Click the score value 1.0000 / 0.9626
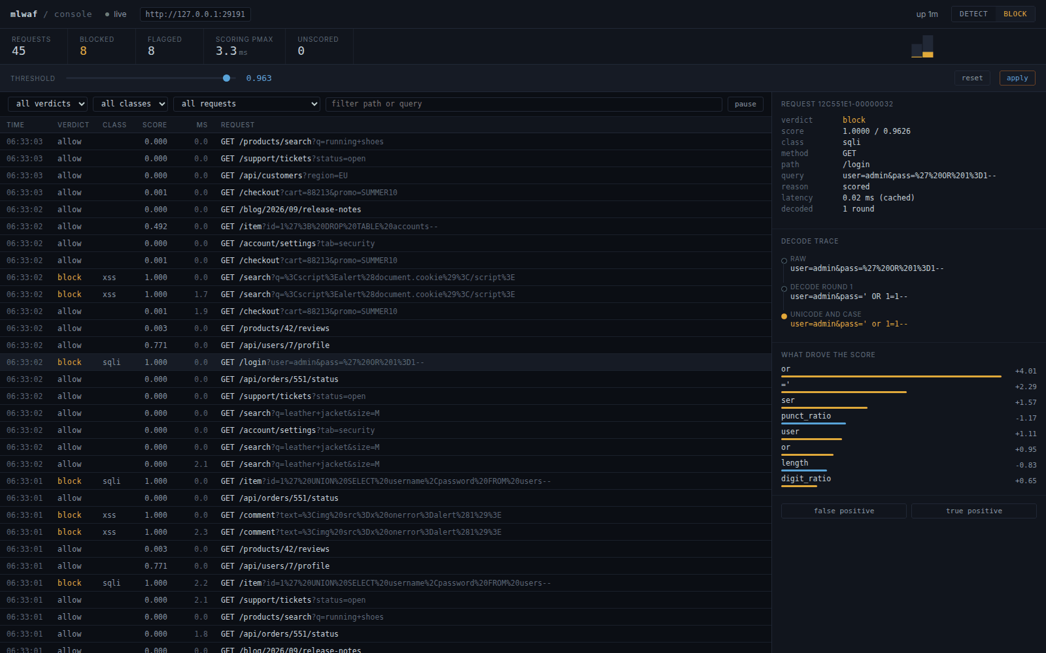Screen dimensions: 1046x653 pos(876,131)
